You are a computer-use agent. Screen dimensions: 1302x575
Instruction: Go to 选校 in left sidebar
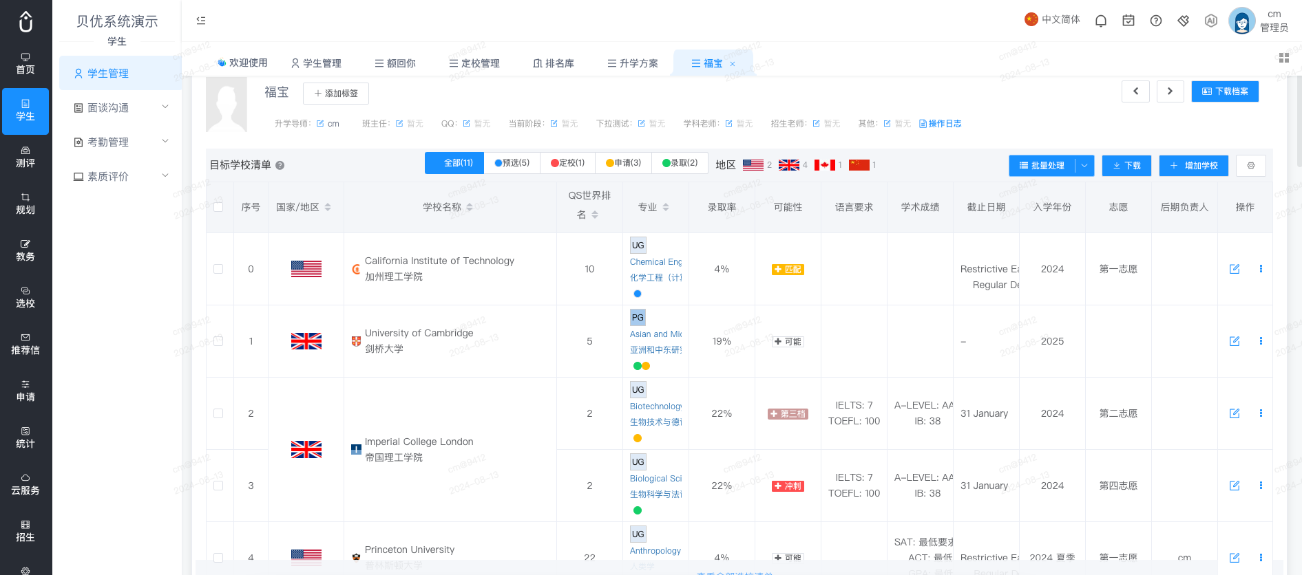pos(25,297)
